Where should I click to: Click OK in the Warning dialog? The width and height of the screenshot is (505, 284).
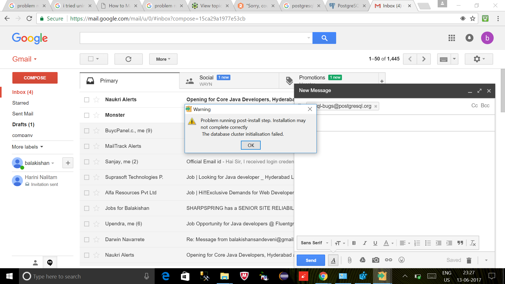coord(251,145)
